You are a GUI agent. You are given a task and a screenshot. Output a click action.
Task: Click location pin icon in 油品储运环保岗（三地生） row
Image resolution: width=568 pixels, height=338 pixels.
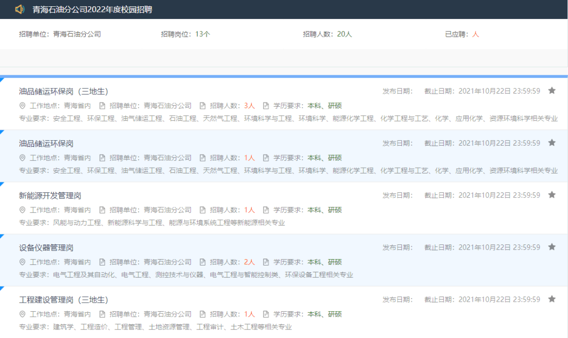(22, 106)
